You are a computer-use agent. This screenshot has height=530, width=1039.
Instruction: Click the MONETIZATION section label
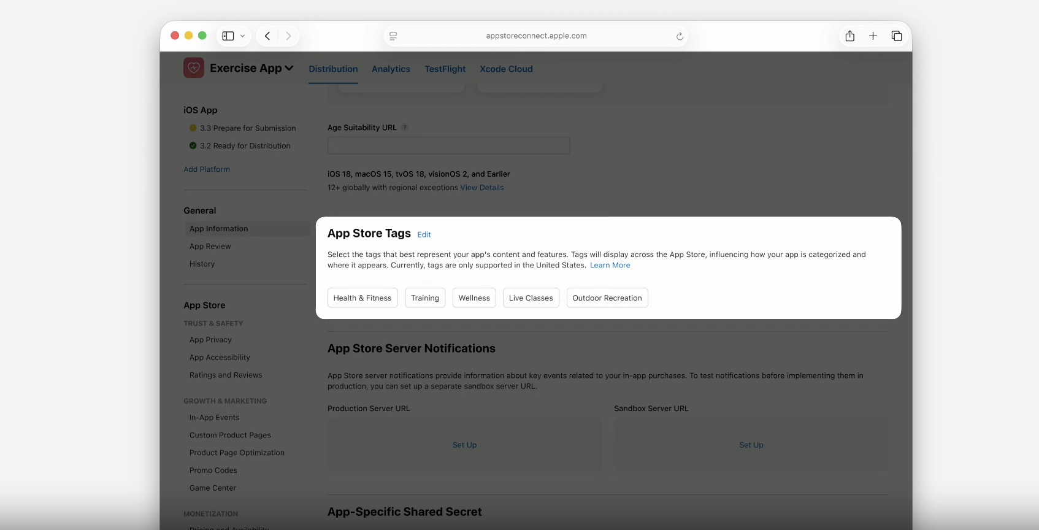click(x=211, y=514)
